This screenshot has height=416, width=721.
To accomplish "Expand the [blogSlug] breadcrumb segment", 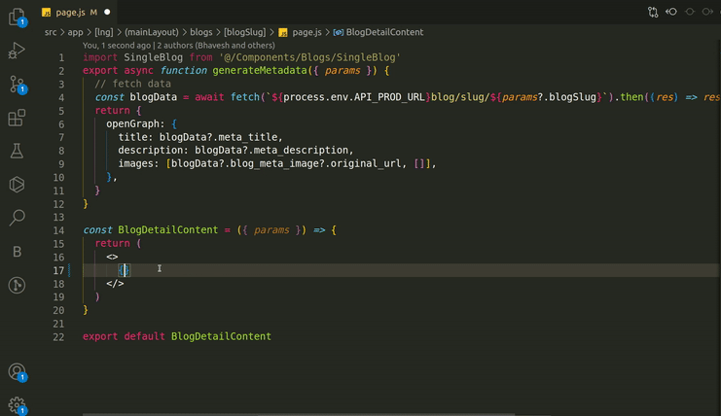I will [244, 32].
